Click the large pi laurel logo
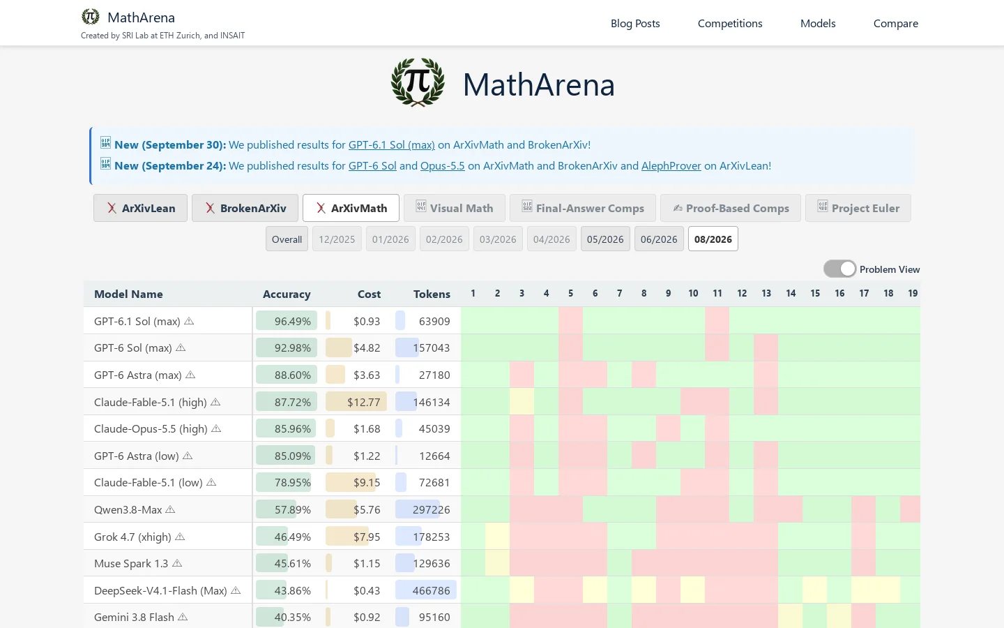The height and width of the screenshot is (628, 1004). pos(418,82)
